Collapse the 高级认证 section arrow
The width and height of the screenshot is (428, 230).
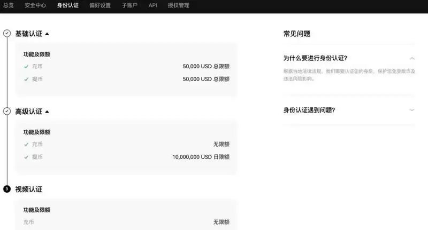pyautogui.click(x=47, y=112)
